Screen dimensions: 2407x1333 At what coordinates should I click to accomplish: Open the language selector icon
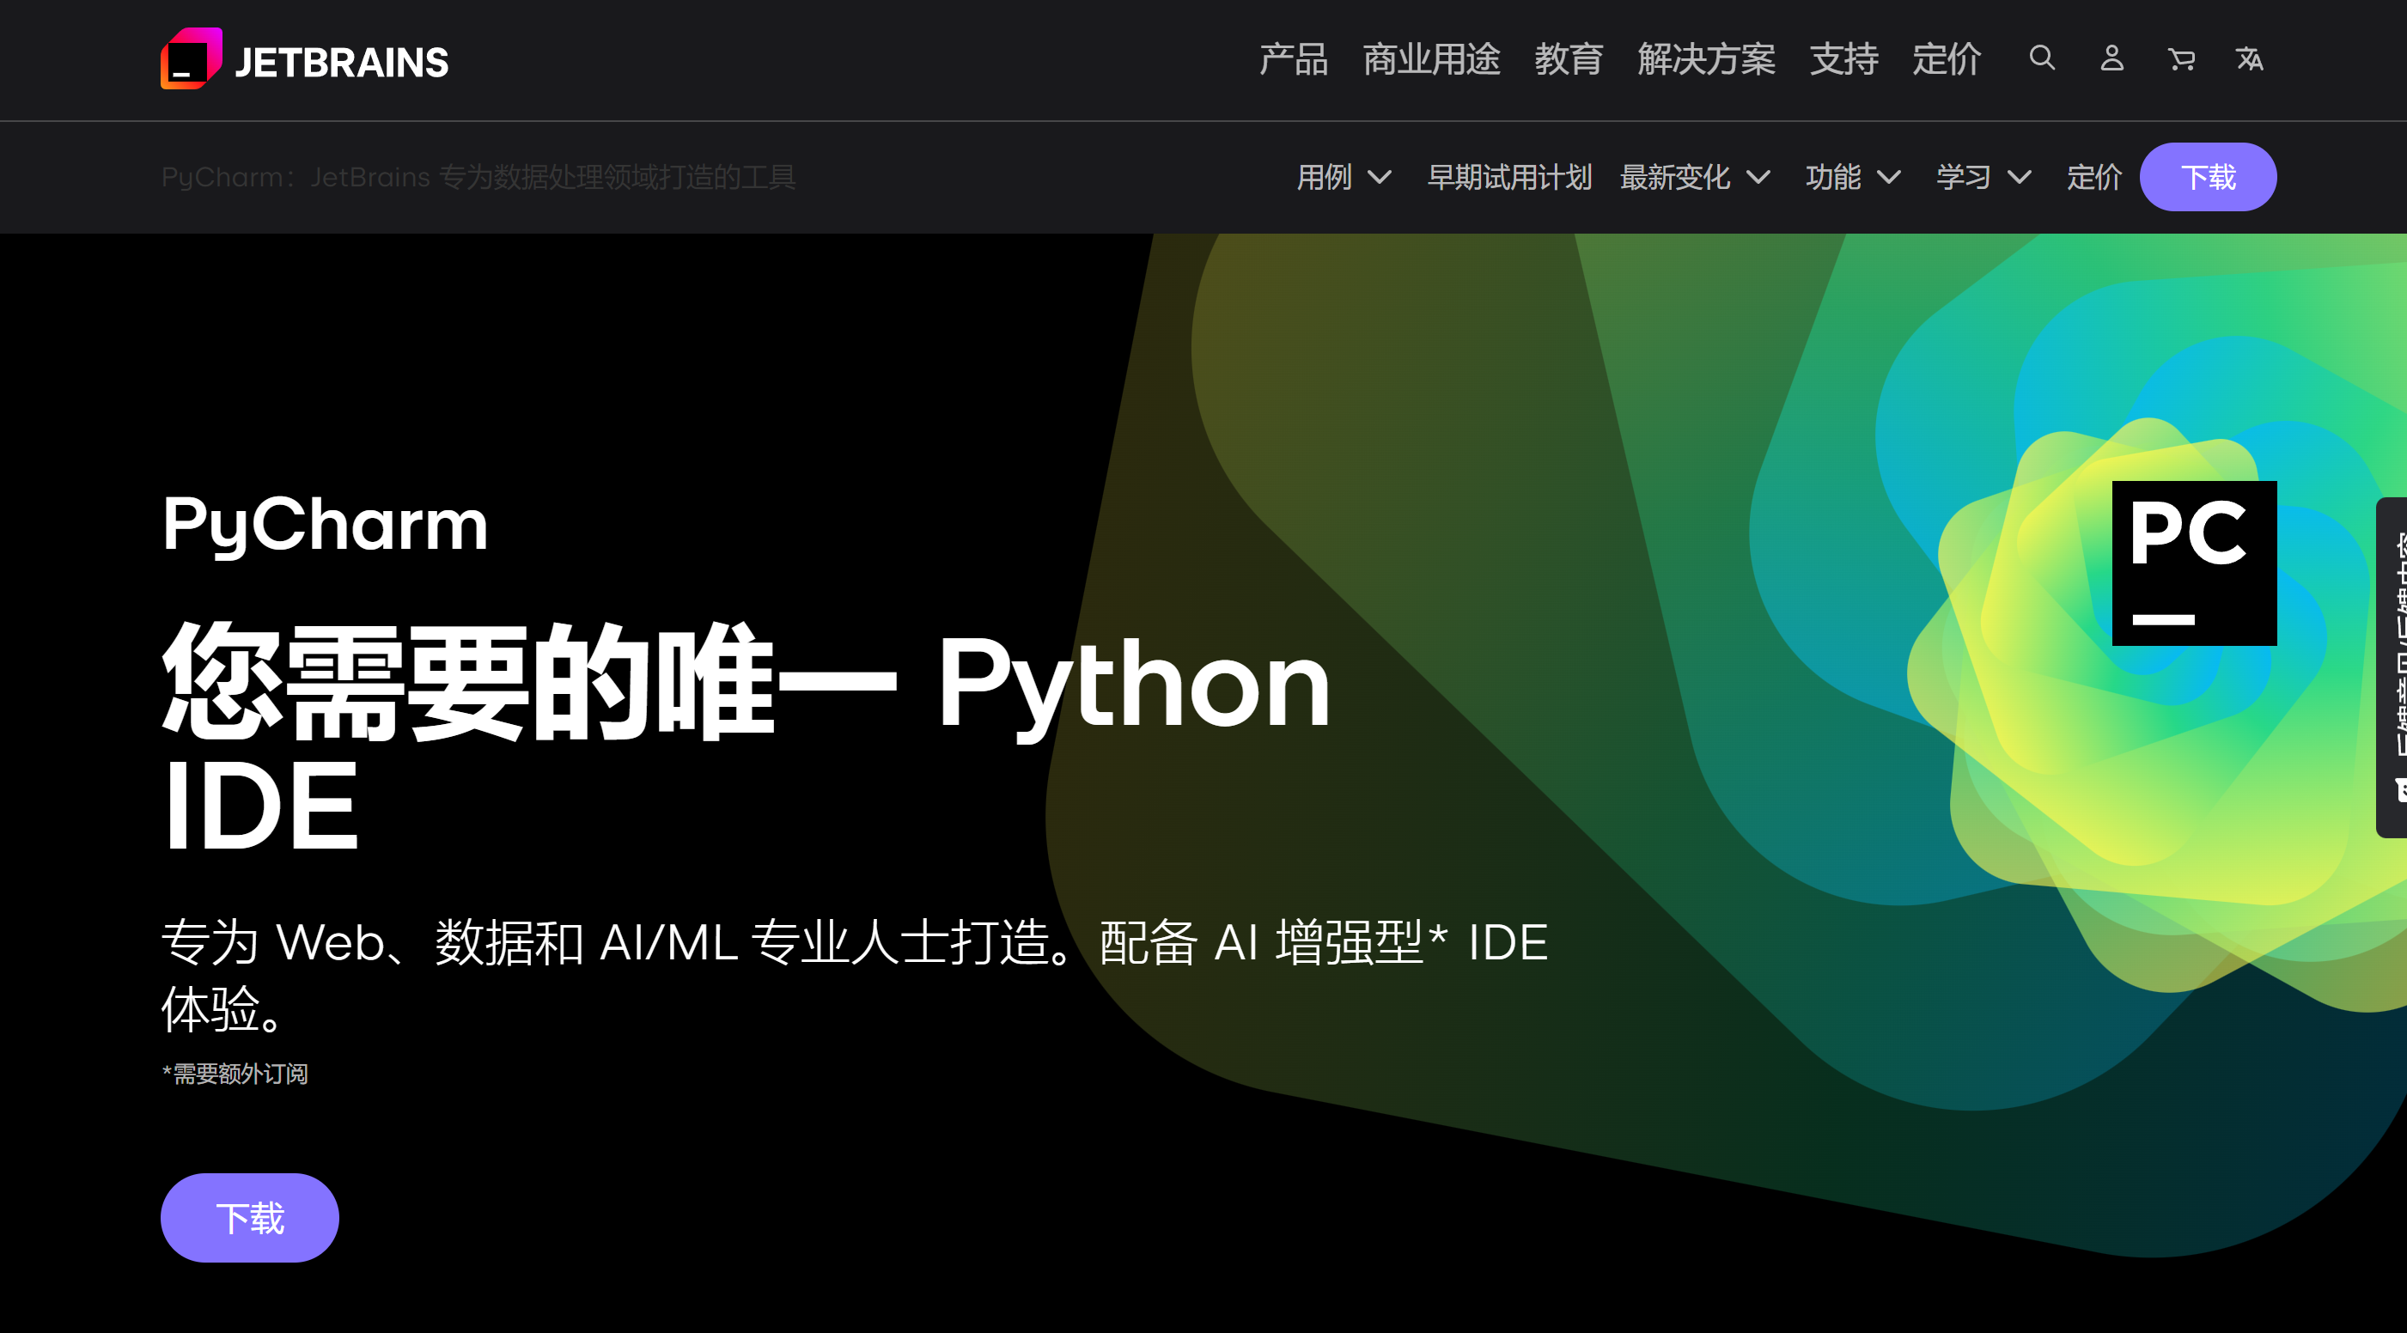click(2250, 59)
